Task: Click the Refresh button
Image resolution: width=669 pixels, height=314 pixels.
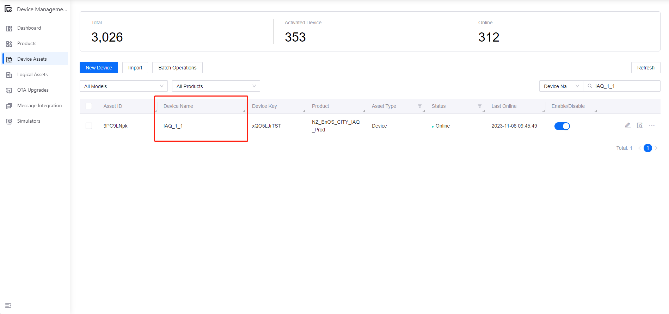Action: point(645,68)
